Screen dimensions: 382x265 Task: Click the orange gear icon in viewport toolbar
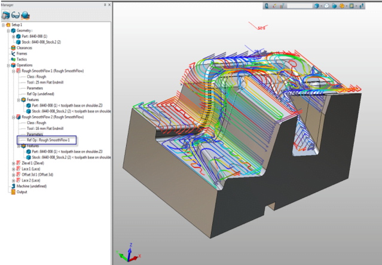click(343, 6)
